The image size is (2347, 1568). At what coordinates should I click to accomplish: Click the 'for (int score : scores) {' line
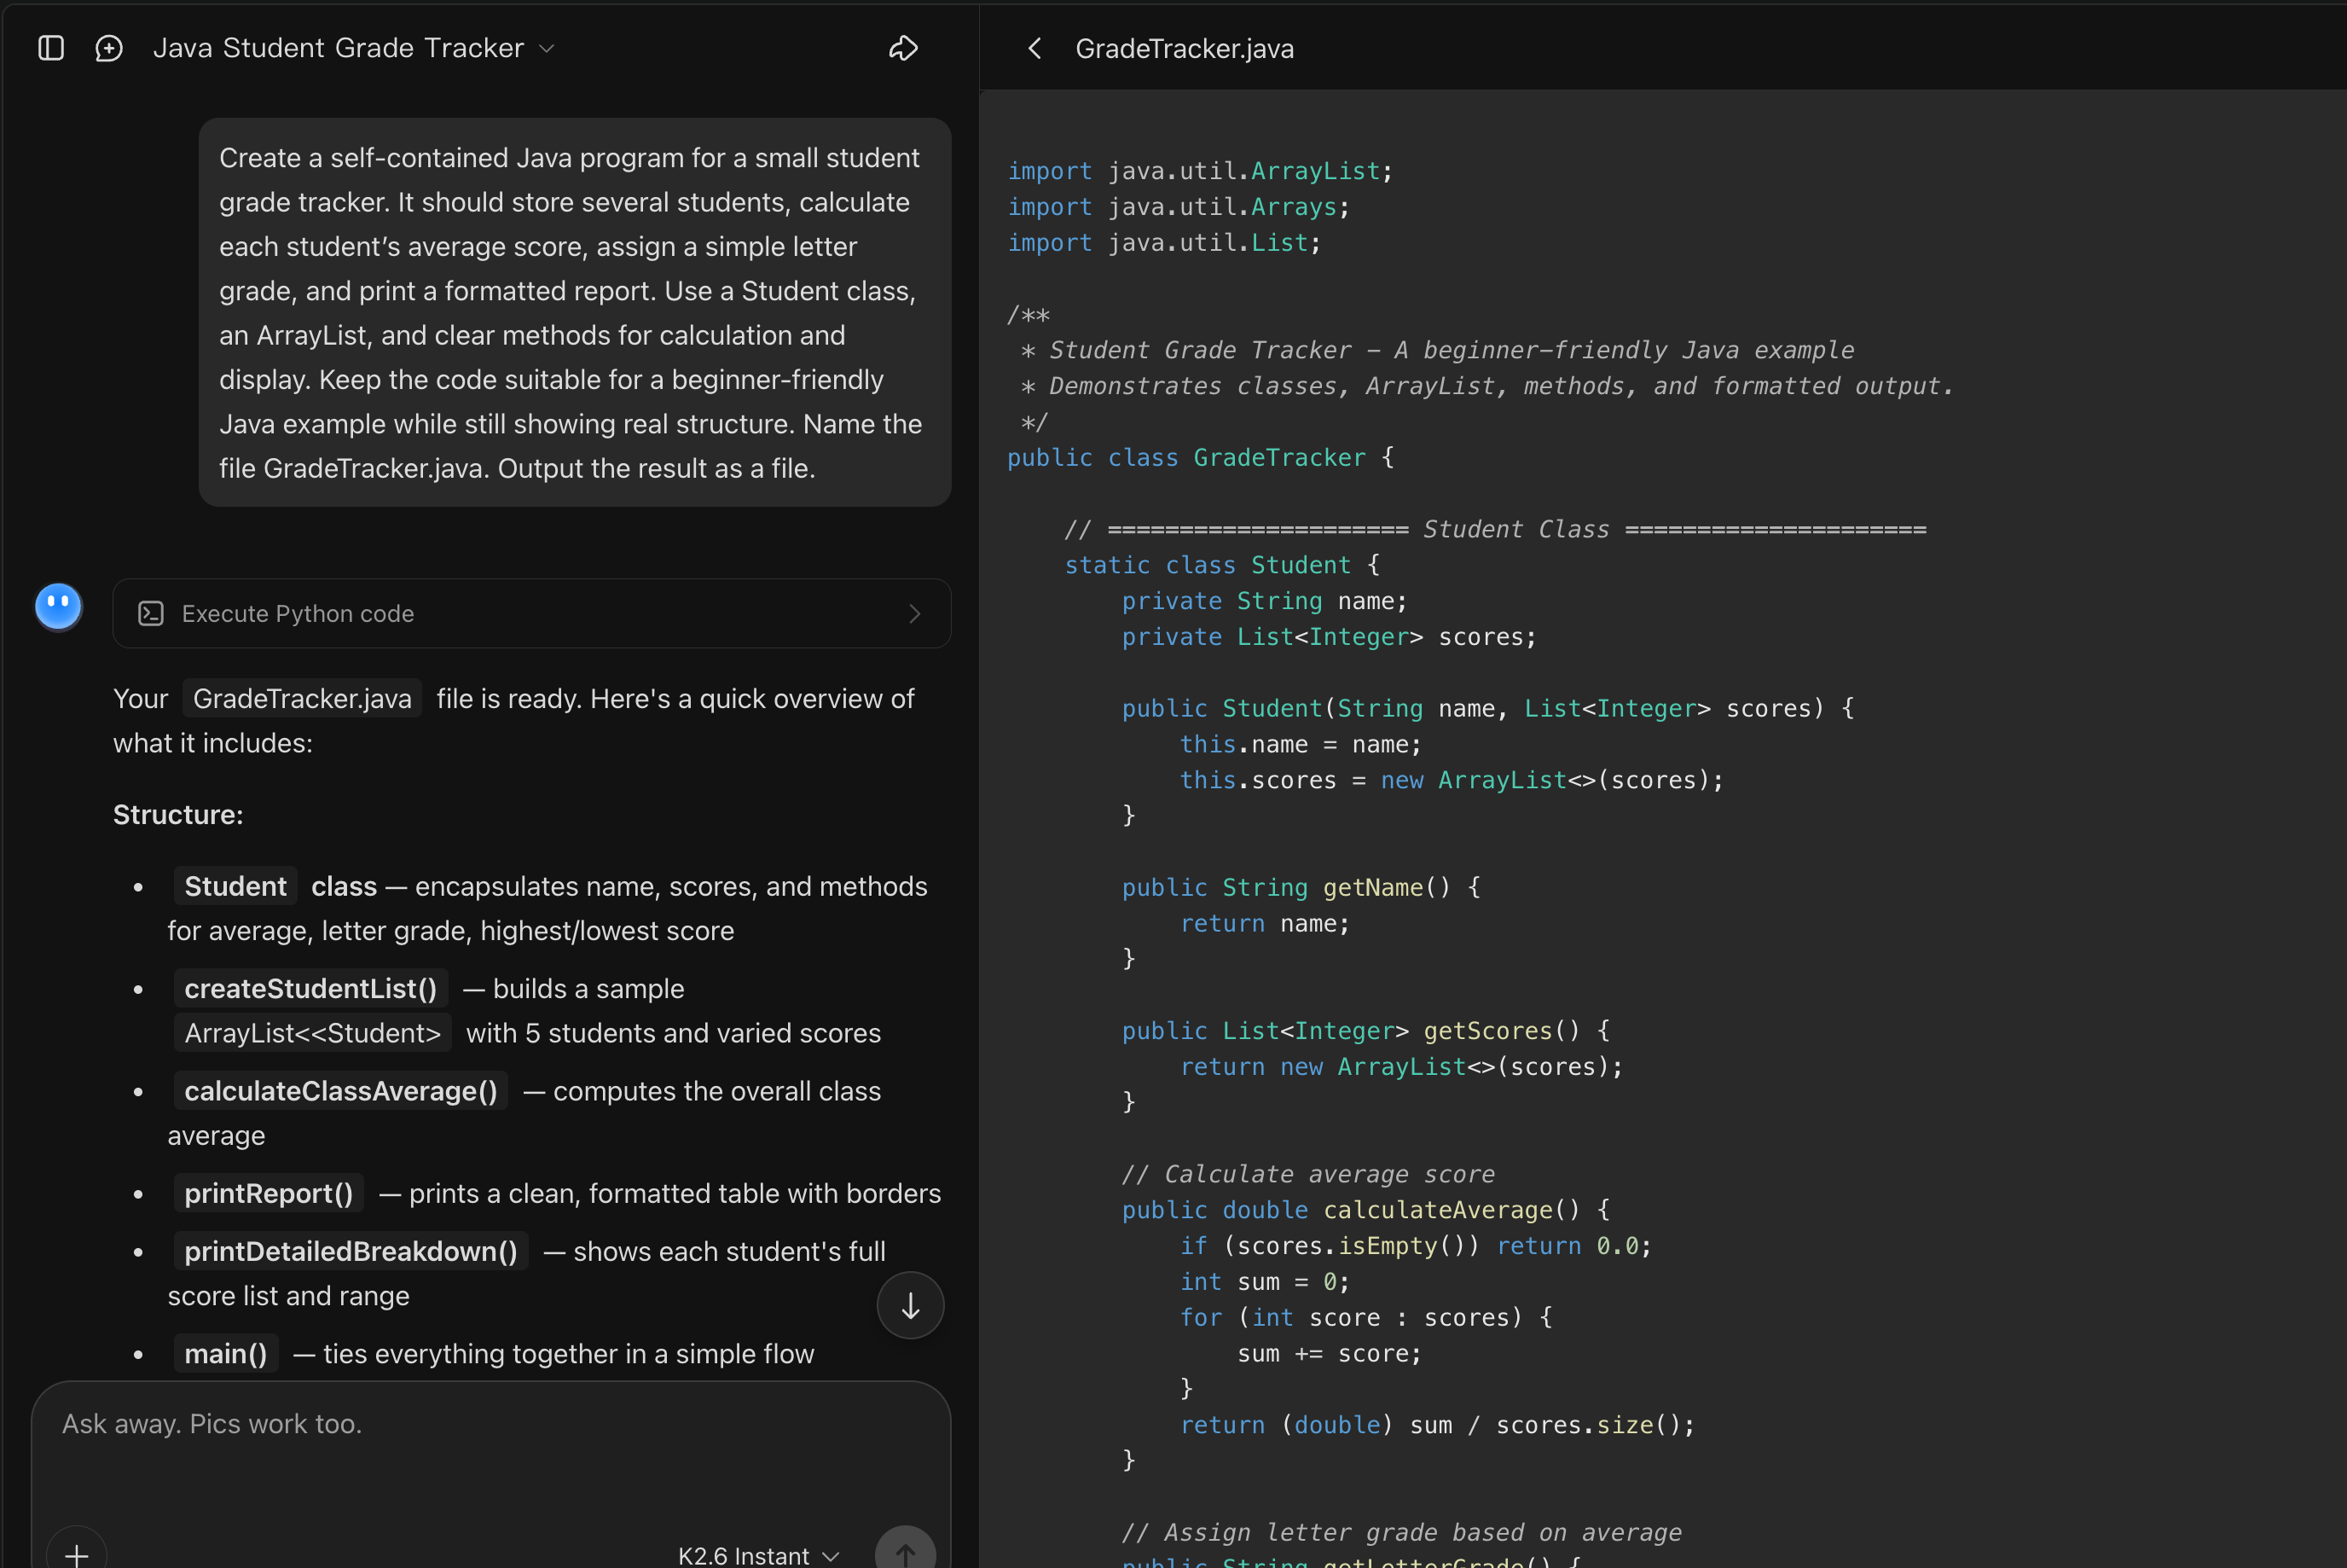1365,1318
